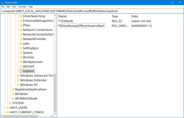
Task: Click the REG_SZ type cell
Action: [117, 21]
